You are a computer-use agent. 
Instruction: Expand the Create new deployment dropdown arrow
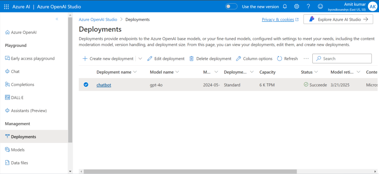click(140, 58)
